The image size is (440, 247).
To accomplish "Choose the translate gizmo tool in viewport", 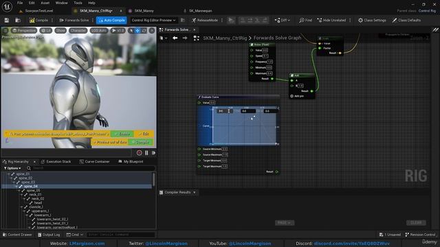I will 137,30.
